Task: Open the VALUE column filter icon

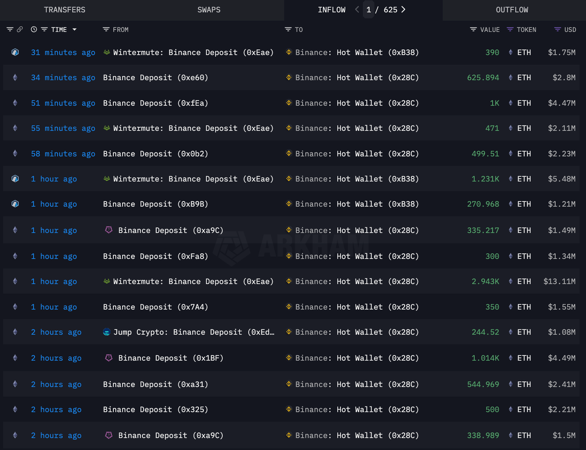Action: coord(473,30)
